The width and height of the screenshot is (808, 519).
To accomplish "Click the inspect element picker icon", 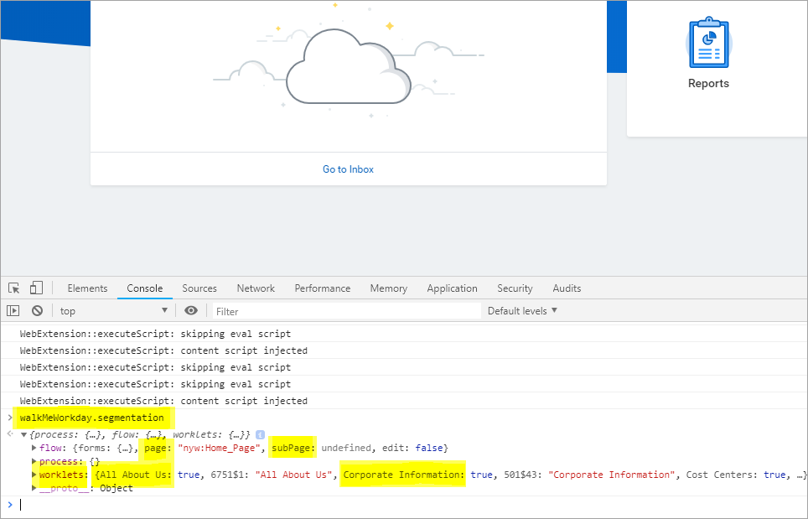I will [13, 288].
